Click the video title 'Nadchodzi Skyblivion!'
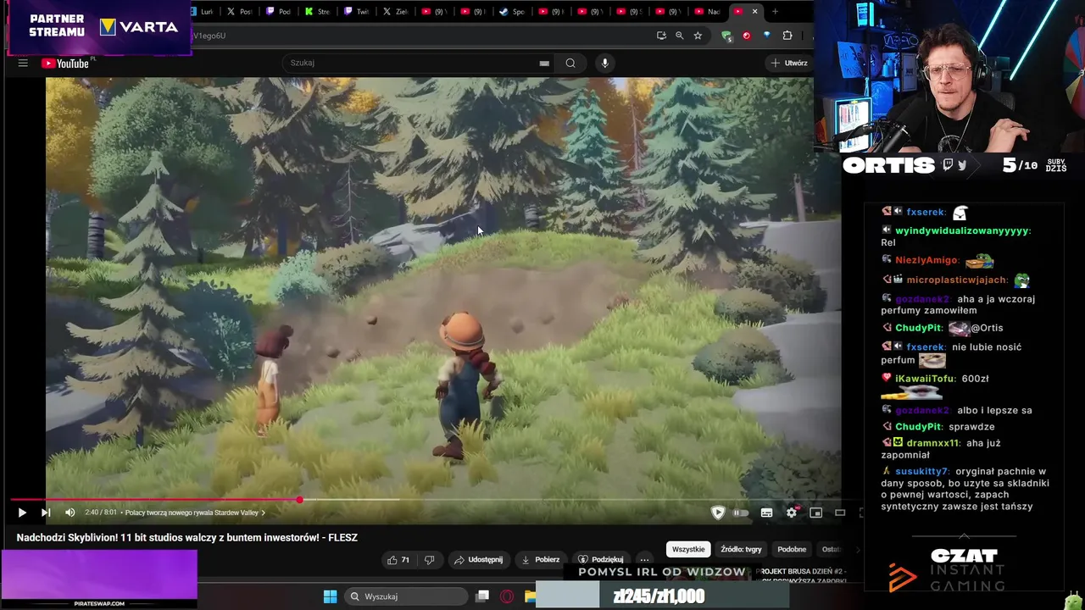 (186, 537)
